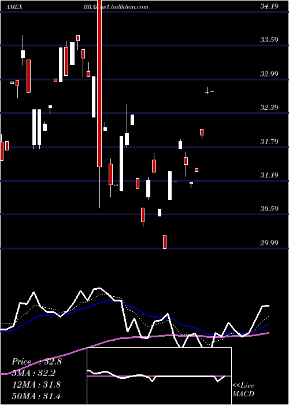Click inside the Live MACD inset chart
This screenshot has width=289, height=405.
pyautogui.click(x=159, y=376)
